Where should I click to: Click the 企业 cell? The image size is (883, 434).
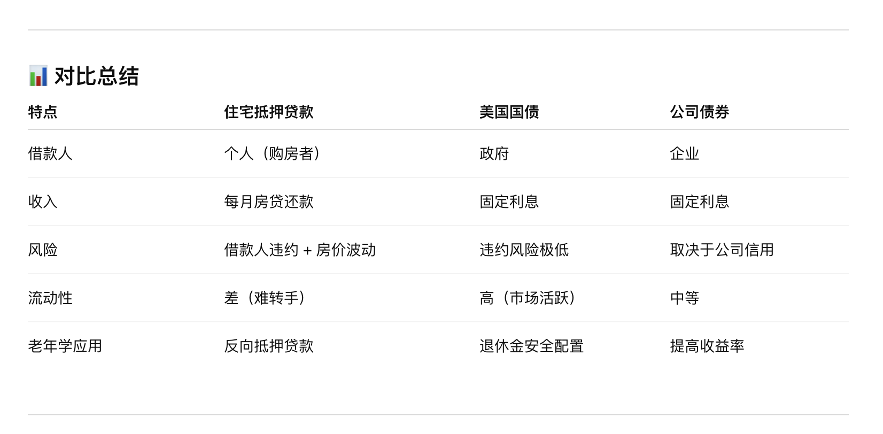tap(684, 153)
